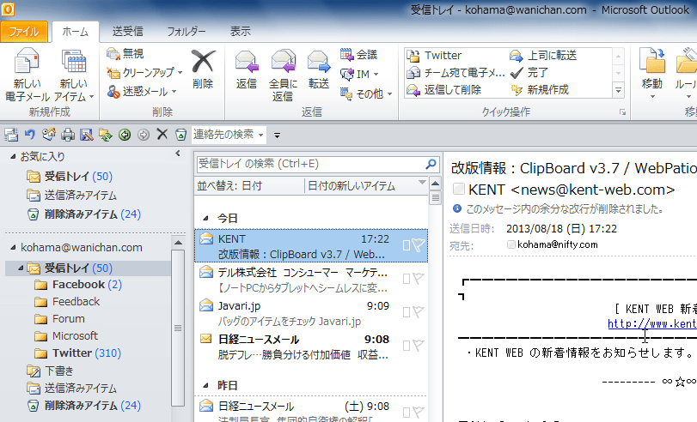This screenshot has height=422, width=697.
Task: Run the 上司に転送 quick step
Action: click(543, 56)
